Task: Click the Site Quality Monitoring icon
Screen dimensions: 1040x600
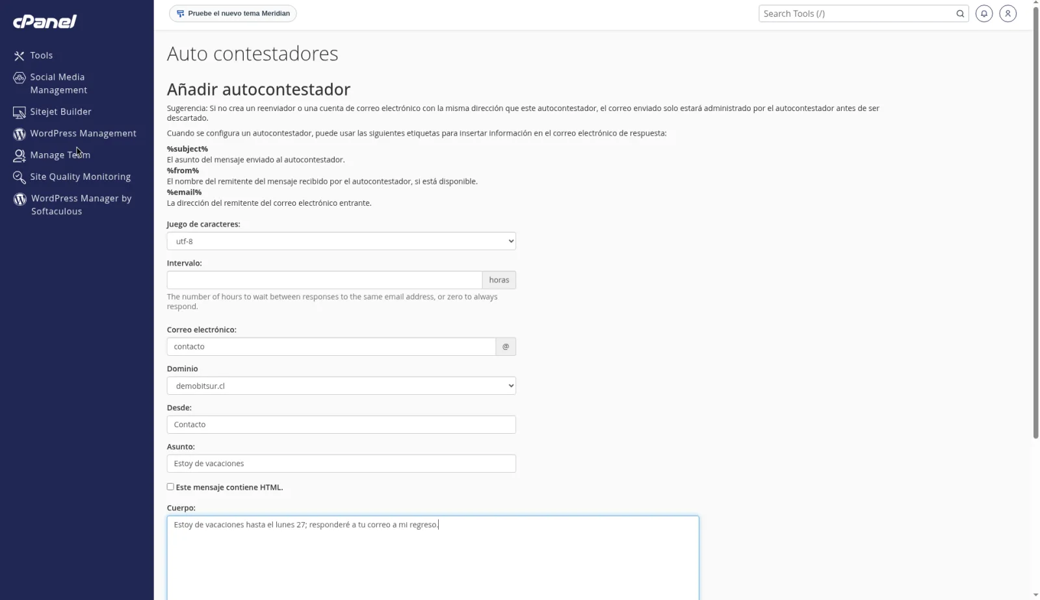Action: (x=19, y=177)
